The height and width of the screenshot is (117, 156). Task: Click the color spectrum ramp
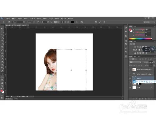[x=140, y=39]
